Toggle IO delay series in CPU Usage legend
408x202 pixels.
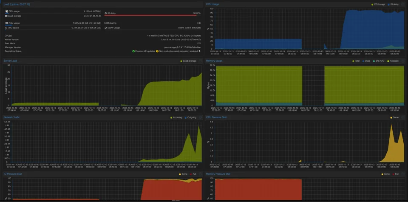(393, 4)
